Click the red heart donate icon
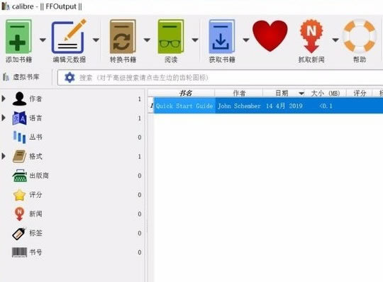Viewport: 383px width, 282px height. 270,36
